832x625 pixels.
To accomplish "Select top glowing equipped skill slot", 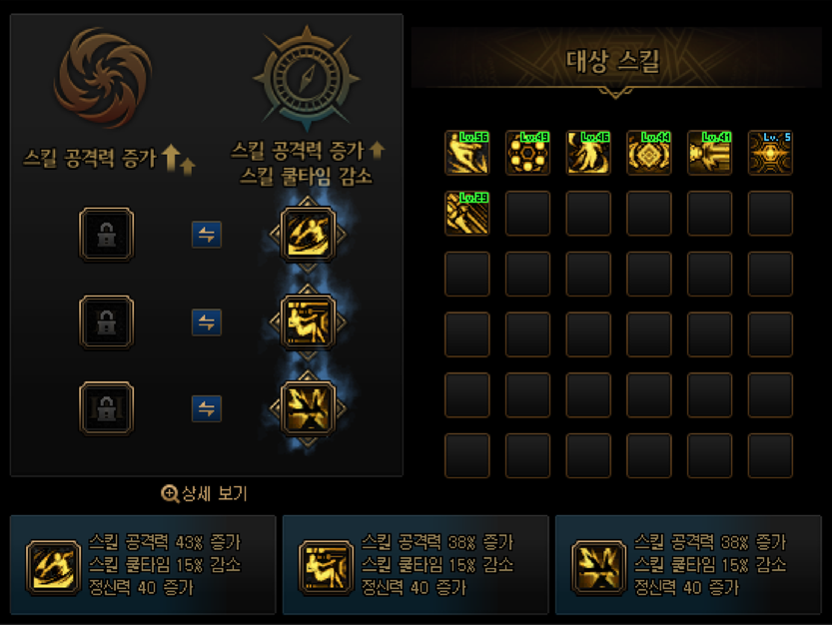I will tap(308, 234).
